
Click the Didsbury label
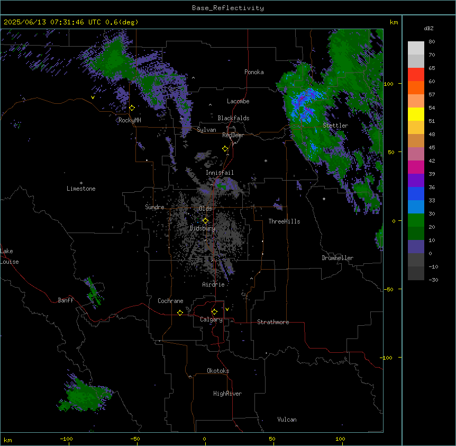pos(203,228)
